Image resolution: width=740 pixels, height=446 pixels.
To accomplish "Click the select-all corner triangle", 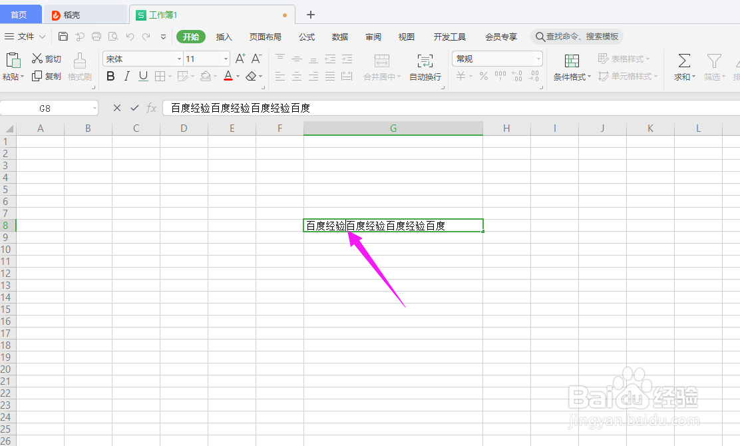I will pyautogui.click(x=9, y=128).
